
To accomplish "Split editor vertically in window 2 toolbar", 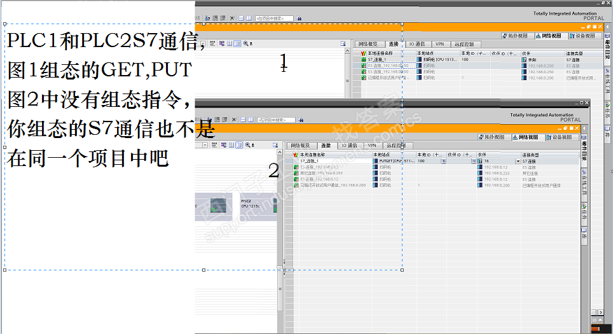I will click(250, 120).
